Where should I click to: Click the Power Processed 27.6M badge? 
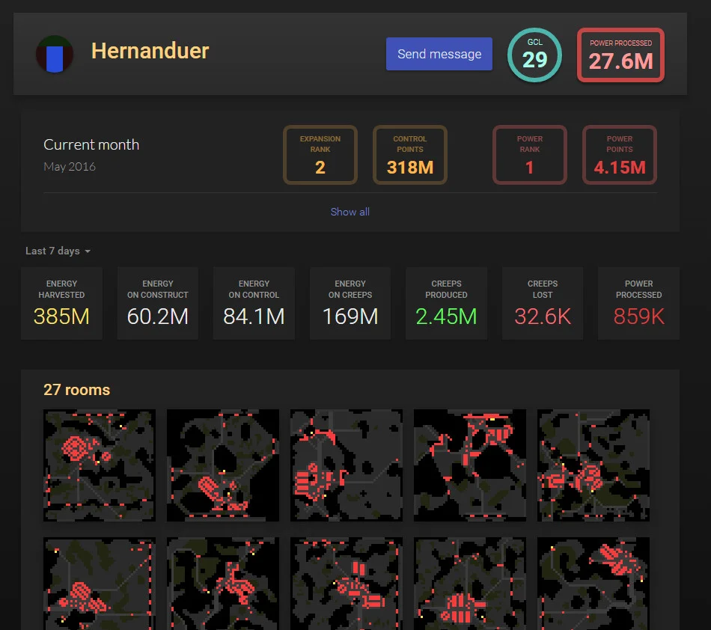[620, 55]
